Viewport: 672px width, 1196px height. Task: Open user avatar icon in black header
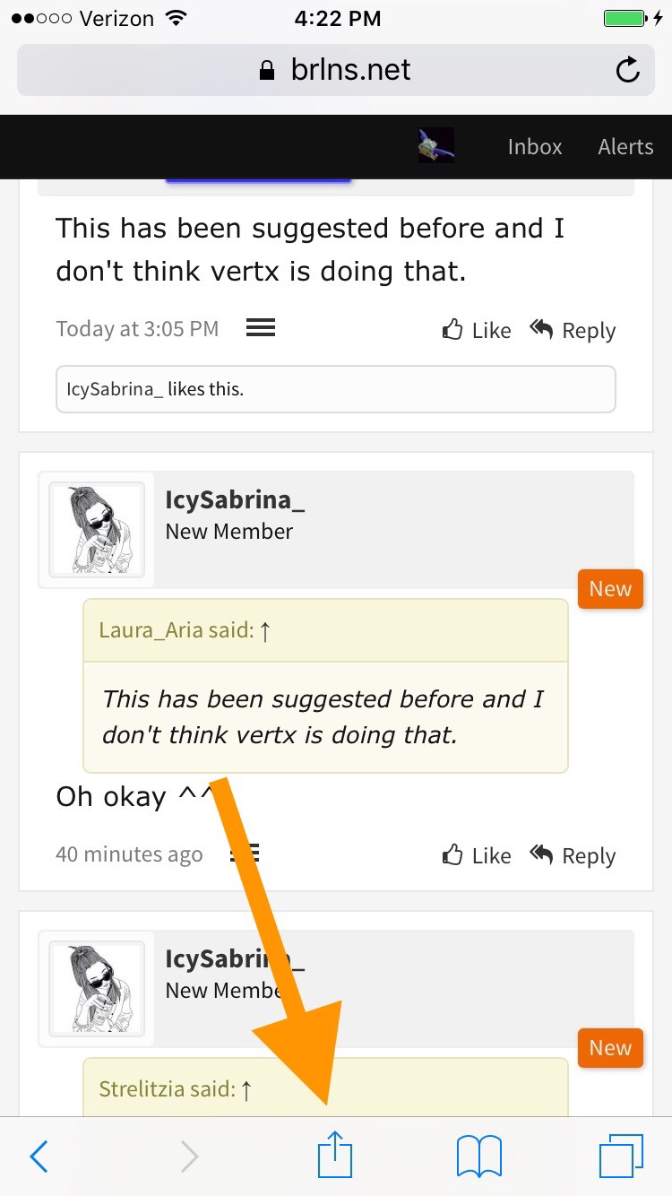[x=436, y=145]
